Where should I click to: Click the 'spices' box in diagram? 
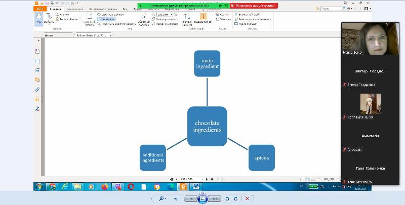pos(262,158)
